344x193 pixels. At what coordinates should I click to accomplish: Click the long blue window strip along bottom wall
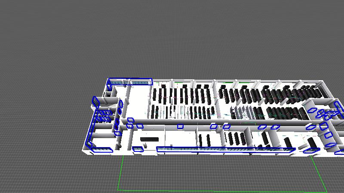[x=225, y=149]
